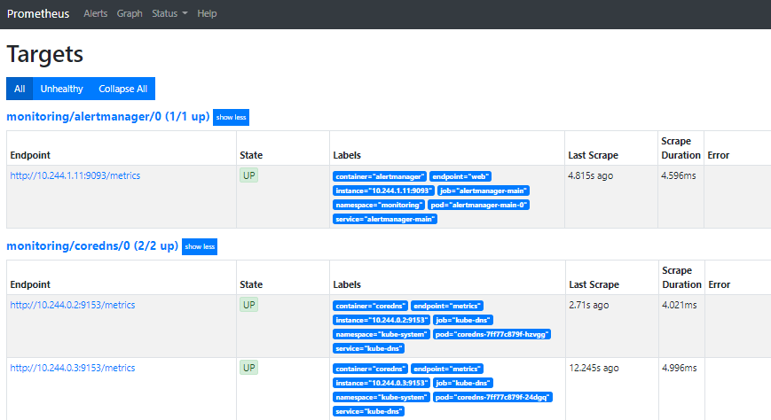Click the UP state badge for alertmanager
Image resolution: width=771 pixels, height=420 pixels.
[x=248, y=175]
